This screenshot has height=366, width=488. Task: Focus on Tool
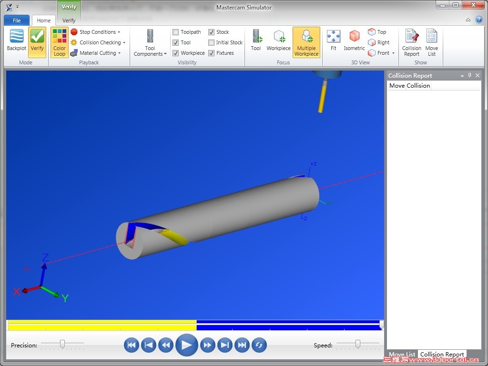click(256, 42)
